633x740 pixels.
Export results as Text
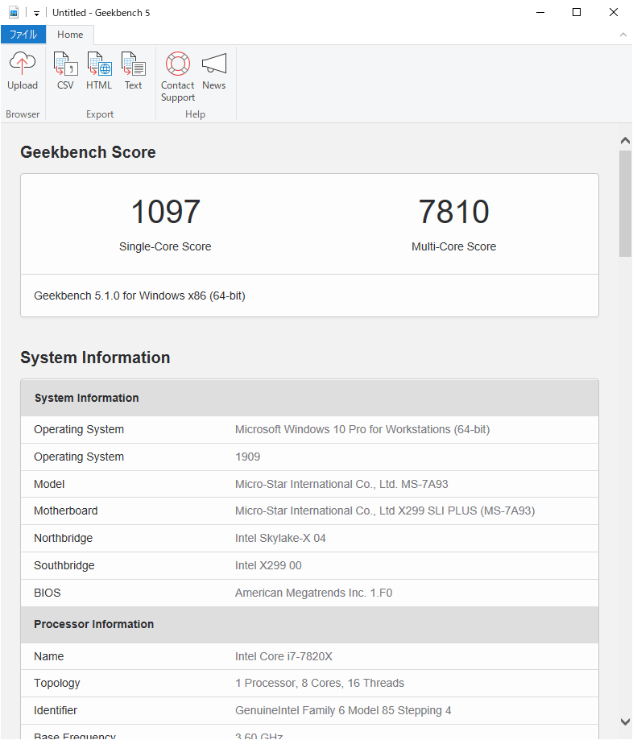coord(133,71)
